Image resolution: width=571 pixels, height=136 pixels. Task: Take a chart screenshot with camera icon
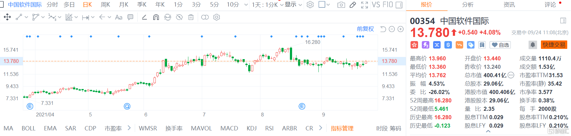pos(341,5)
